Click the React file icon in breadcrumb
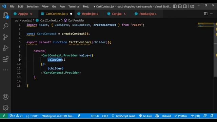This screenshot has width=217, height=122. (37, 20)
